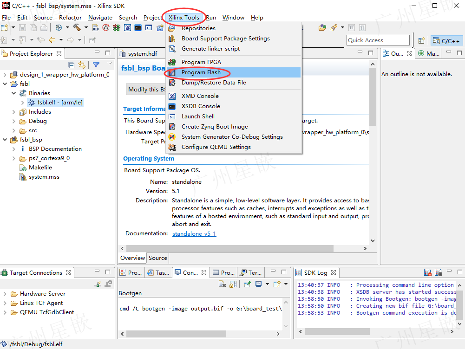
Task: Open the Tasks tab
Action: tap(159, 272)
